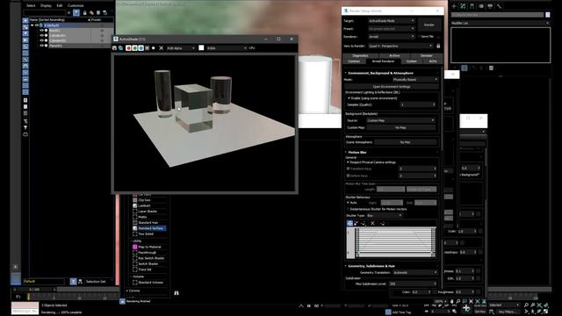
Task: Click the highlighted filter icon beside search field
Action: pos(76,12)
